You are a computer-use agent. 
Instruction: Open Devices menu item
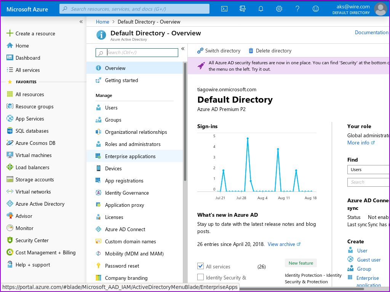click(x=134, y=168)
